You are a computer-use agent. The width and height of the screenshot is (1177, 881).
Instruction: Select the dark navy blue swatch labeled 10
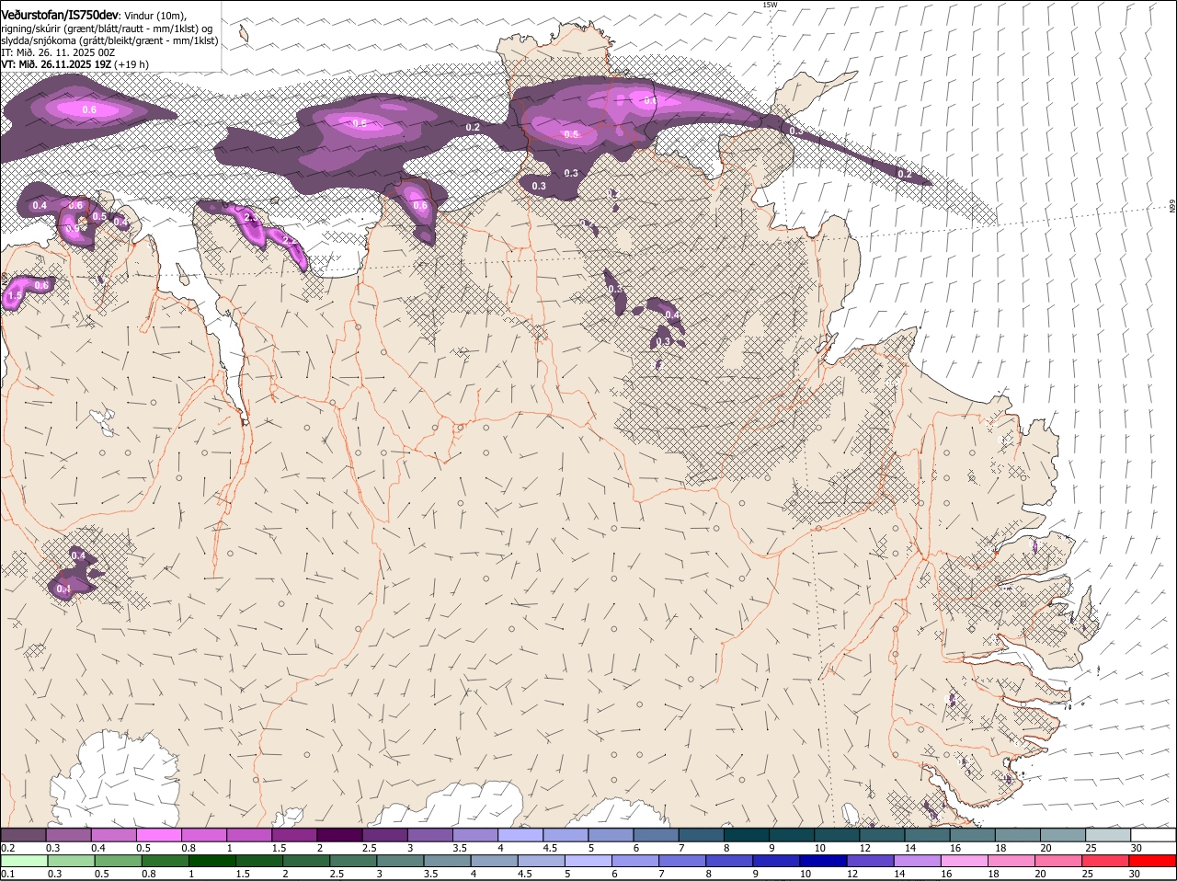click(823, 861)
